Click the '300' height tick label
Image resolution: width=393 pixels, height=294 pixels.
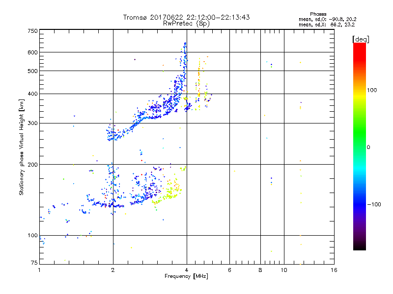32,123
